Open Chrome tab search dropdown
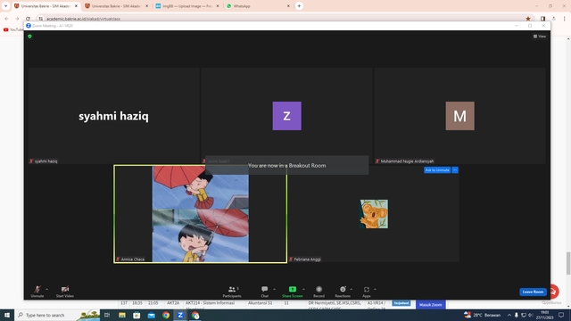This screenshot has width=571, height=321. tap(6, 6)
